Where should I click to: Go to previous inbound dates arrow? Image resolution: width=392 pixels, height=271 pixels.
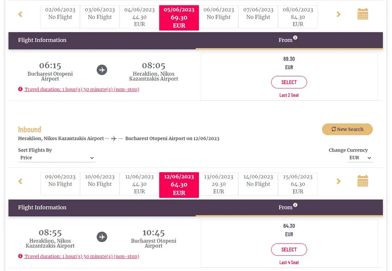click(20, 181)
